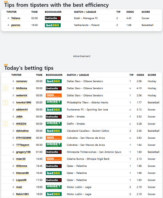
Task: Click the betsafe logo in Wilenma's row
Action: [54, 166]
